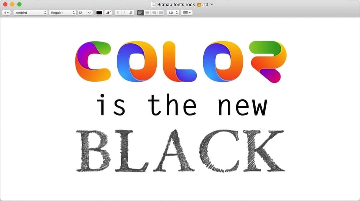Expand the font size dropdown arrow
The width and height of the screenshot is (360, 201).
coord(89,13)
